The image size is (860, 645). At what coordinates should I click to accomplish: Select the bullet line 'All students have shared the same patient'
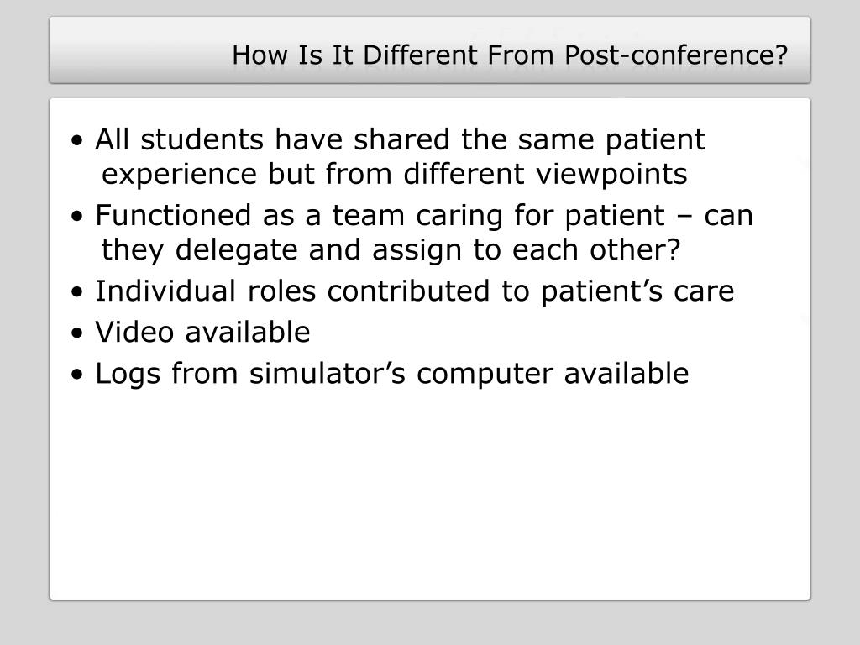(x=400, y=139)
